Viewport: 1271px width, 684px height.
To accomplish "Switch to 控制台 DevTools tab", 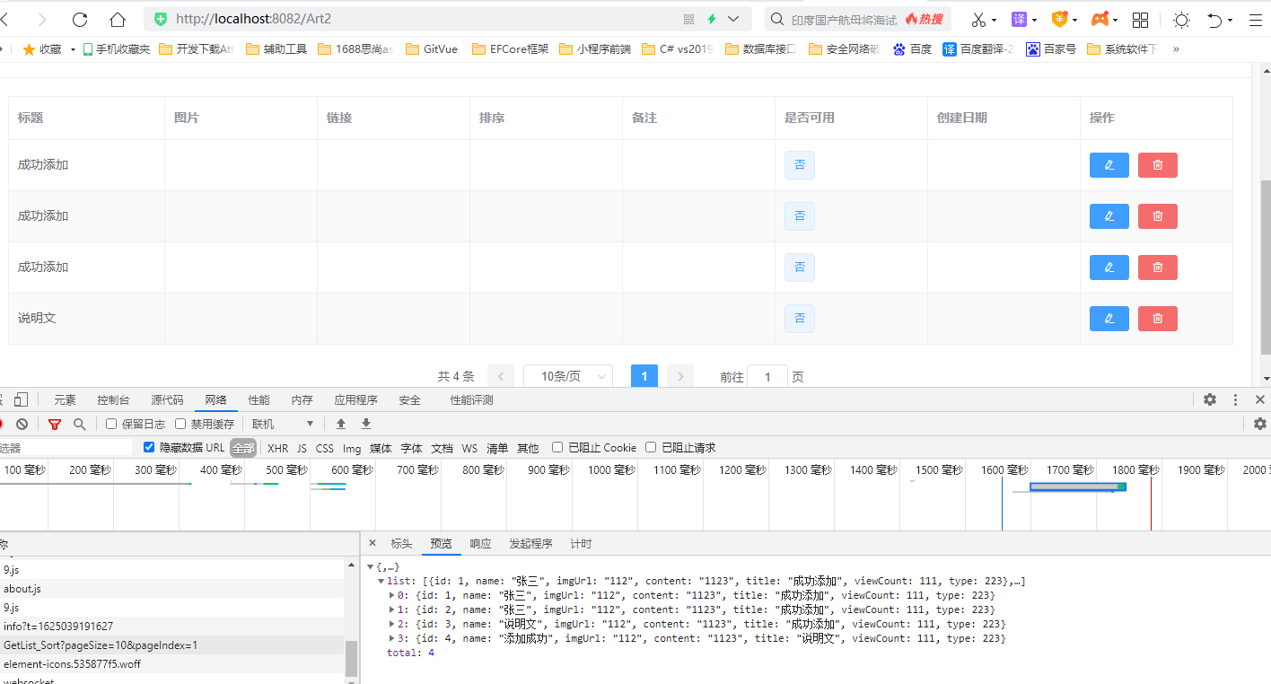I will tap(113, 400).
